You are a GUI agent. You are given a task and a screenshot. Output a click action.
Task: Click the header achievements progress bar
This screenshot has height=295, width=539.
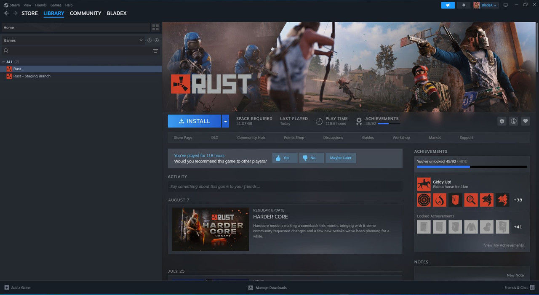(x=388, y=124)
